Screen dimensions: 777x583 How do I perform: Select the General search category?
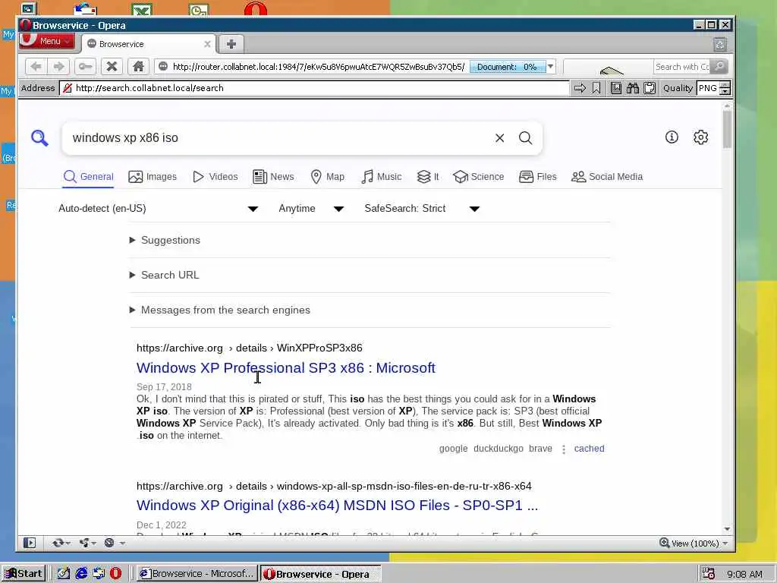pos(88,176)
